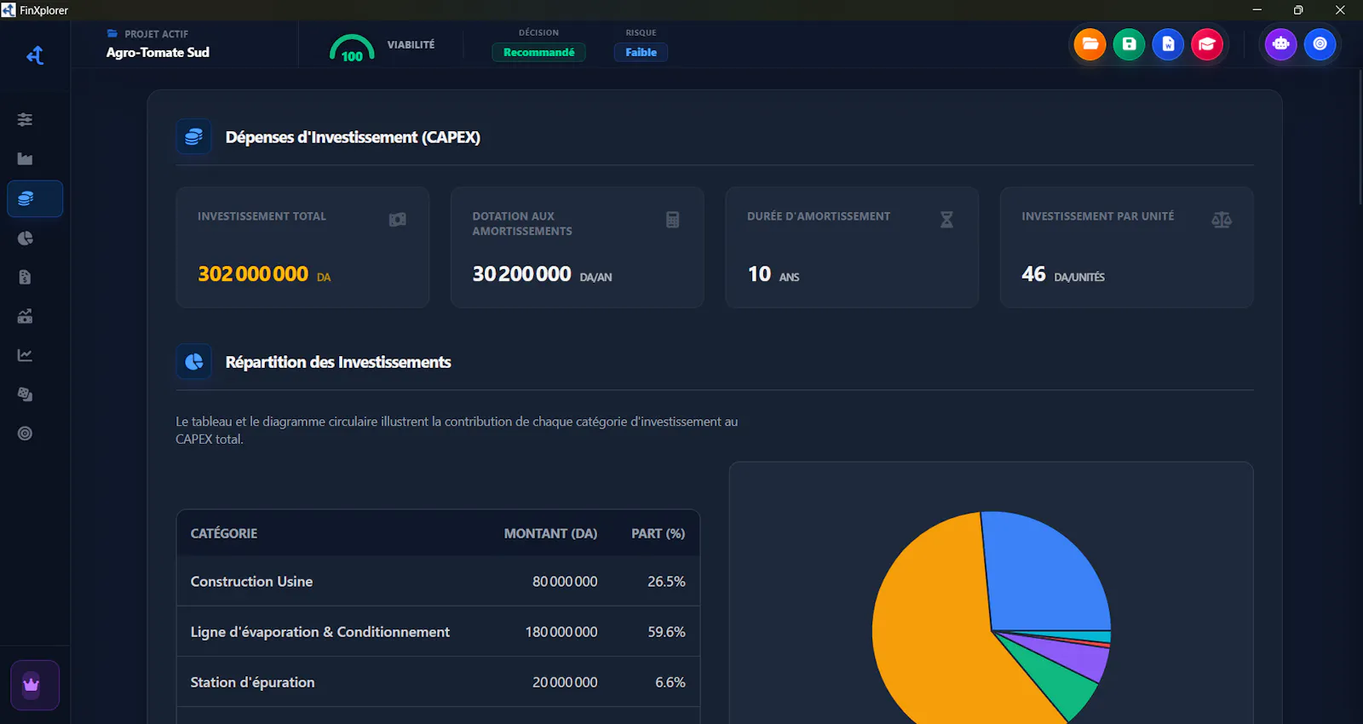
Task: Select the Construction Usine table row
Action: (x=438, y=581)
